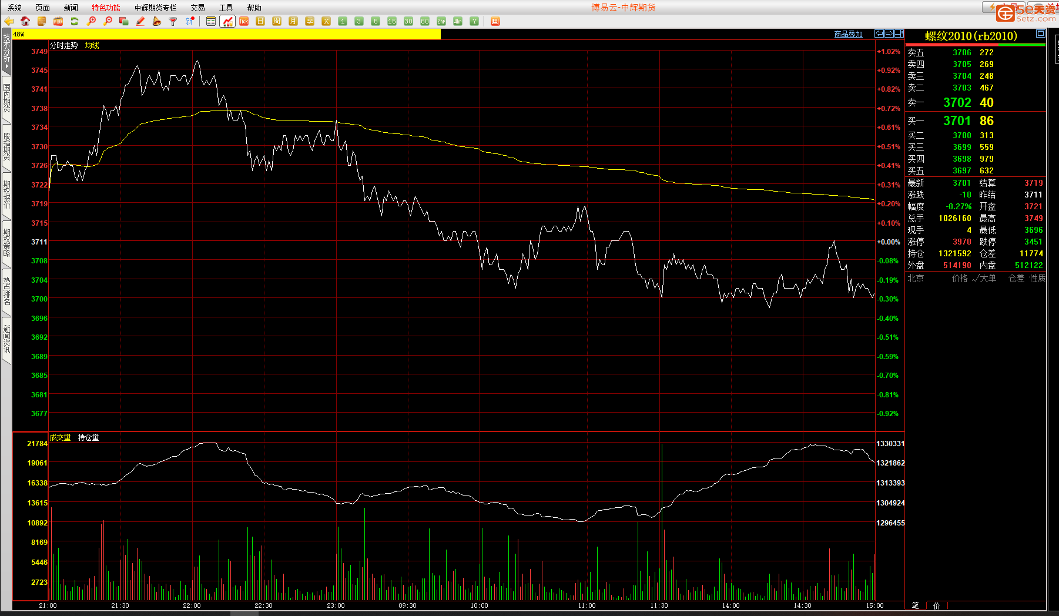The height and width of the screenshot is (616, 1059).
Task: Expand the 中辉期货专栏 menu
Action: click(155, 8)
